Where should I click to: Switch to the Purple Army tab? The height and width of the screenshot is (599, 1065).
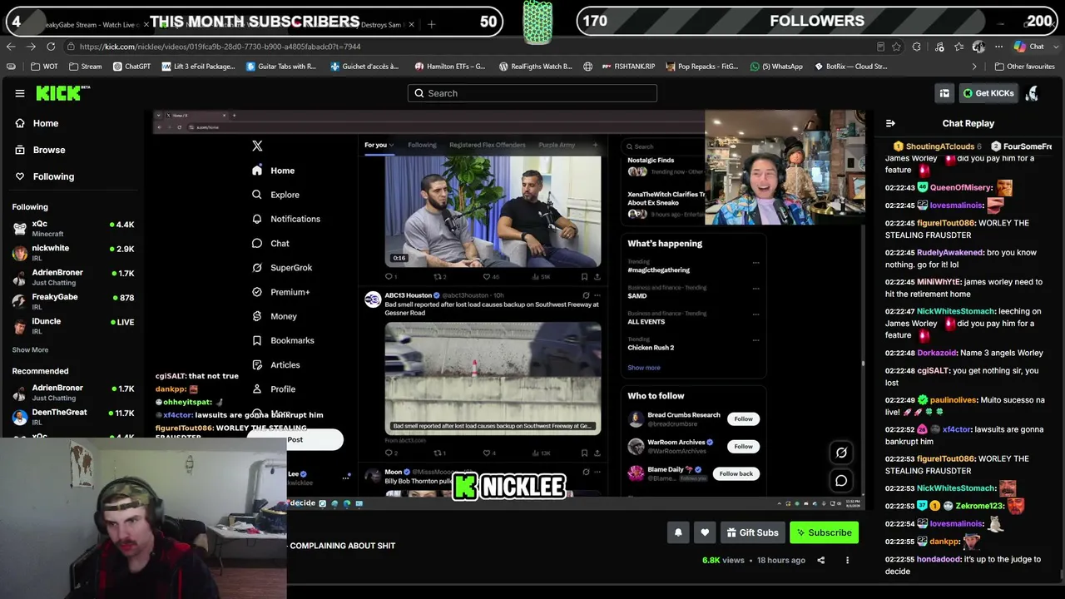click(557, 145)
